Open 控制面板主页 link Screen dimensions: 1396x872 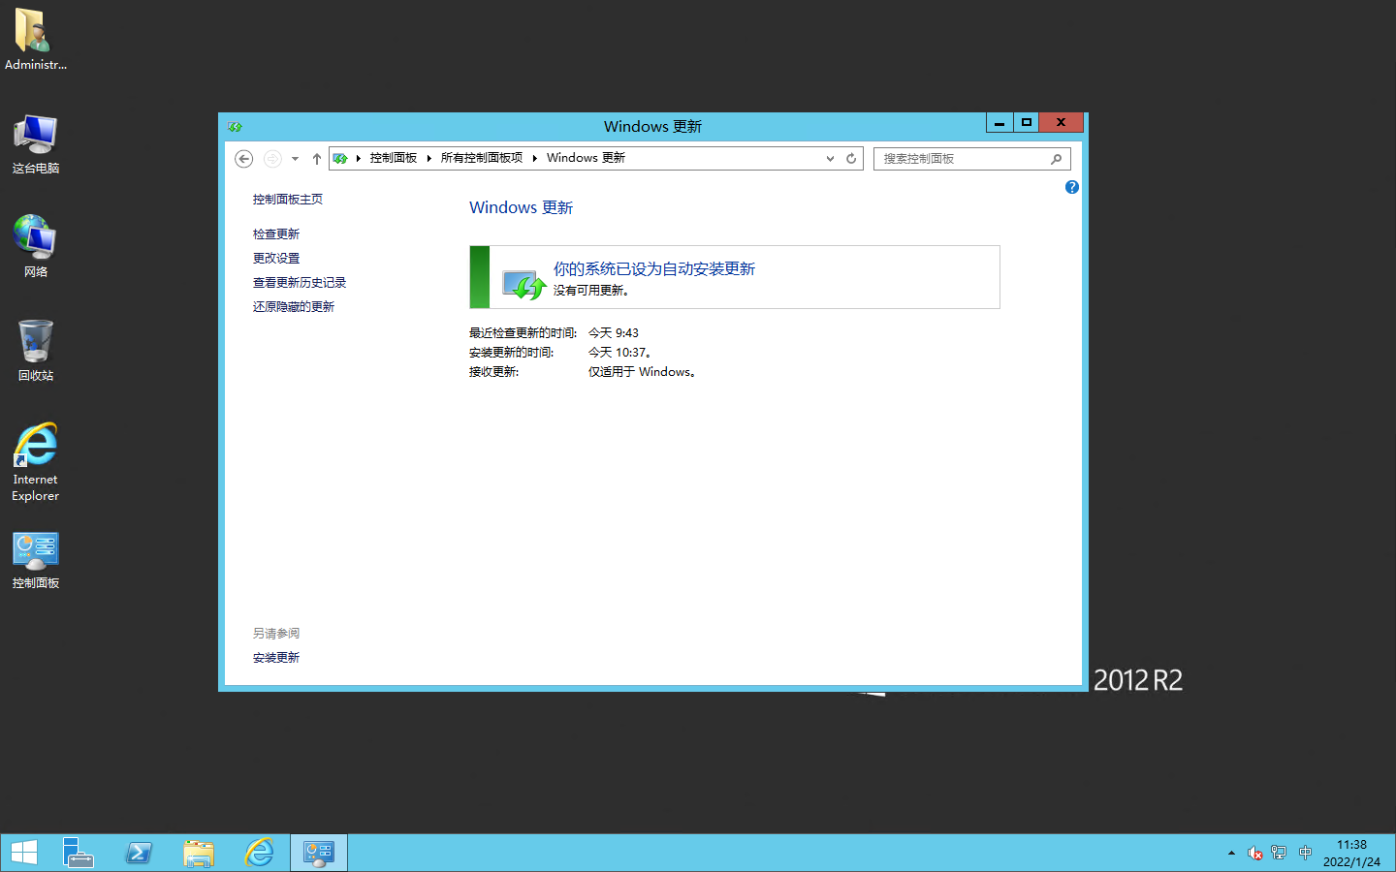[x=288, y=200]
